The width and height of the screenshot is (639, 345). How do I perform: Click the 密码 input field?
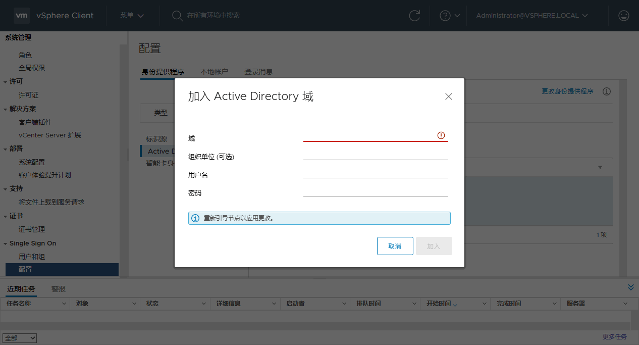pyautogui.click(x=376, y=190)
